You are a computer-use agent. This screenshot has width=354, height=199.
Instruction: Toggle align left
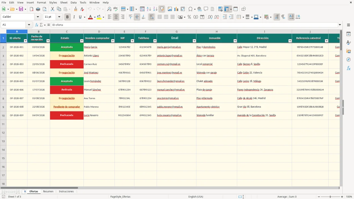click(109, 17)
